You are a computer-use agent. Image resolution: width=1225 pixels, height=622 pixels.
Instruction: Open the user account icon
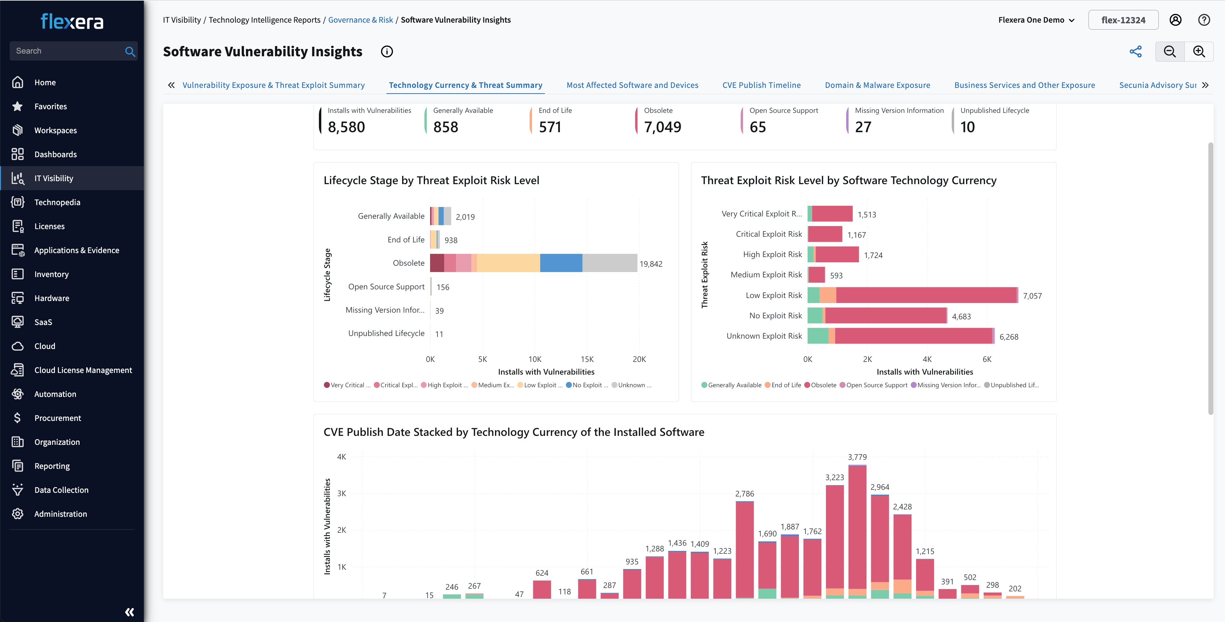[1175, 20]
